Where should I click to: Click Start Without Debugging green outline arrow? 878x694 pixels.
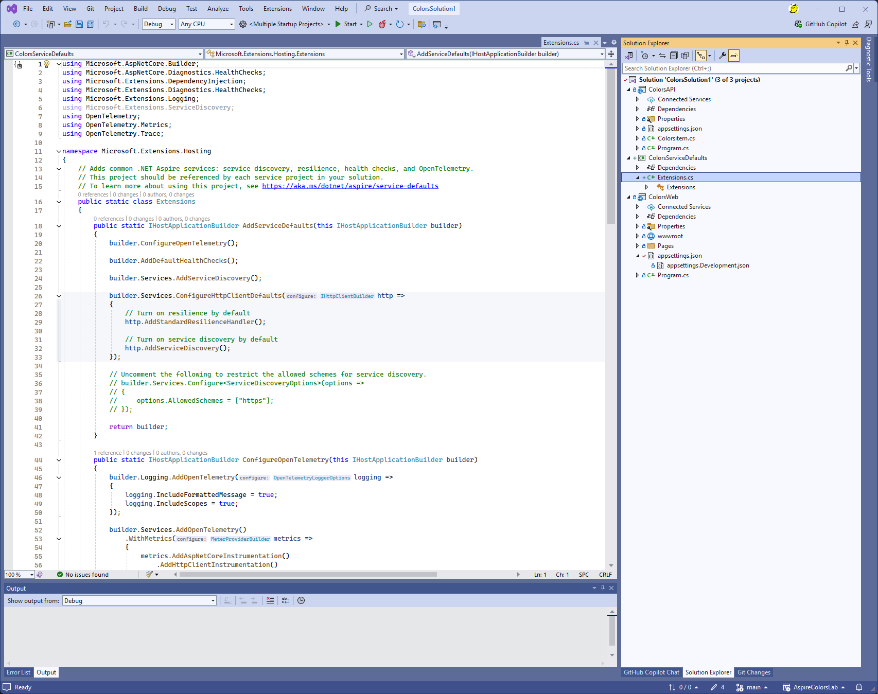pos(370,24)
